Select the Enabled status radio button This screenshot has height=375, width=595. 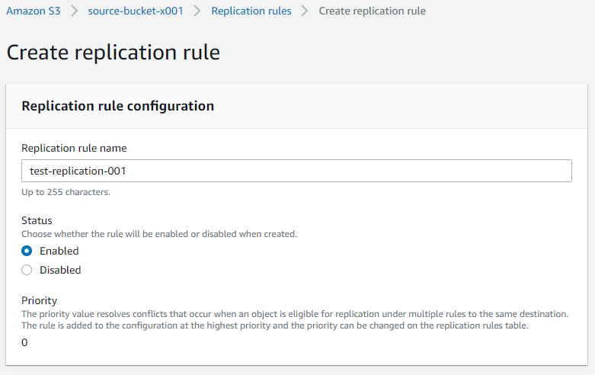pyautogui.click(x=27, y=251)
